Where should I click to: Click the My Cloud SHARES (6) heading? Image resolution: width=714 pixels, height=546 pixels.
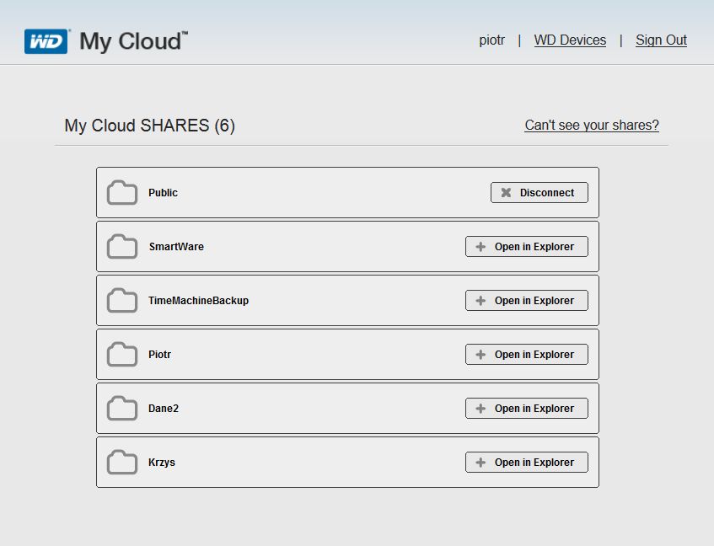tap(150, 126)
